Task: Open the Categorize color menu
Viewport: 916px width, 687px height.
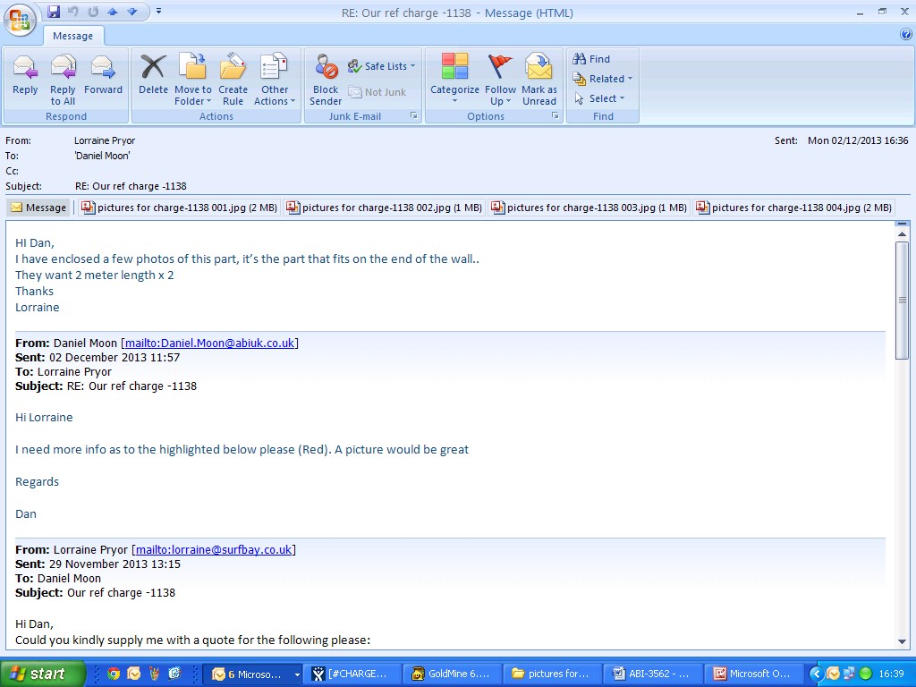Action: pyautogui.click(x=454, y=78)
